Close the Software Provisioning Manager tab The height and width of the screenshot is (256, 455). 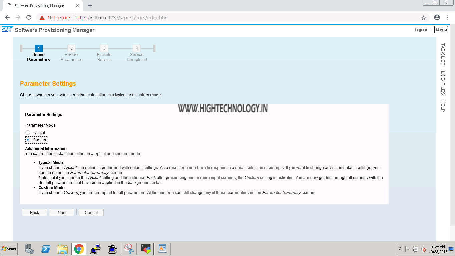pyautogui.click(x=77, y=6)
